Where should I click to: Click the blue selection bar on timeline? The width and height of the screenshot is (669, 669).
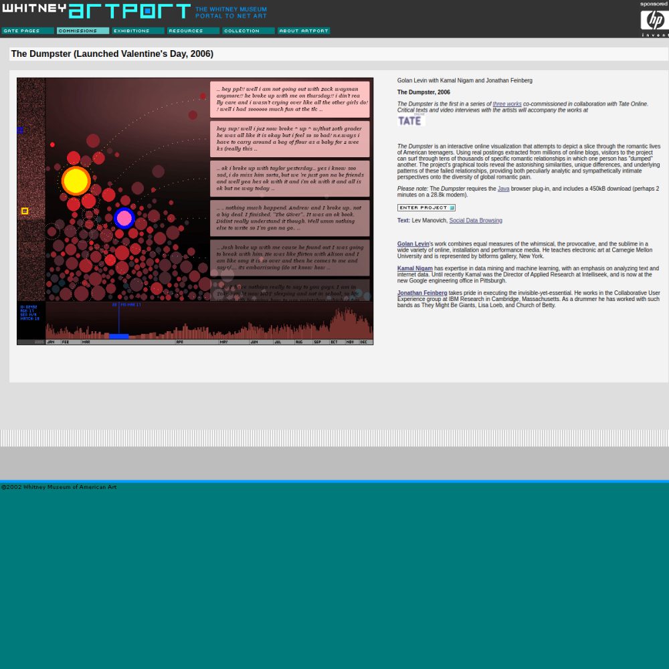tap(119, 337)
